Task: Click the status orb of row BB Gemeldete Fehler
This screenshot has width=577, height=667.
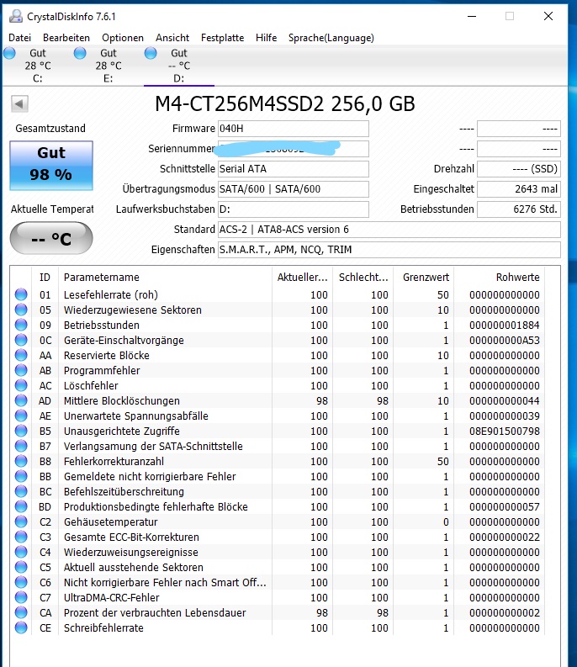Action: (x=21, y=476)
